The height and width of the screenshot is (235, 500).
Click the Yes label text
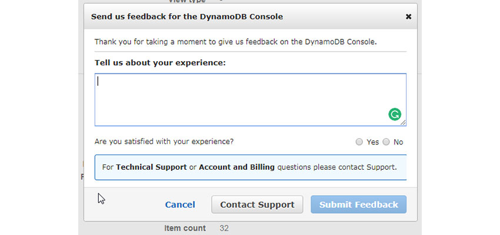coord(372,142)
